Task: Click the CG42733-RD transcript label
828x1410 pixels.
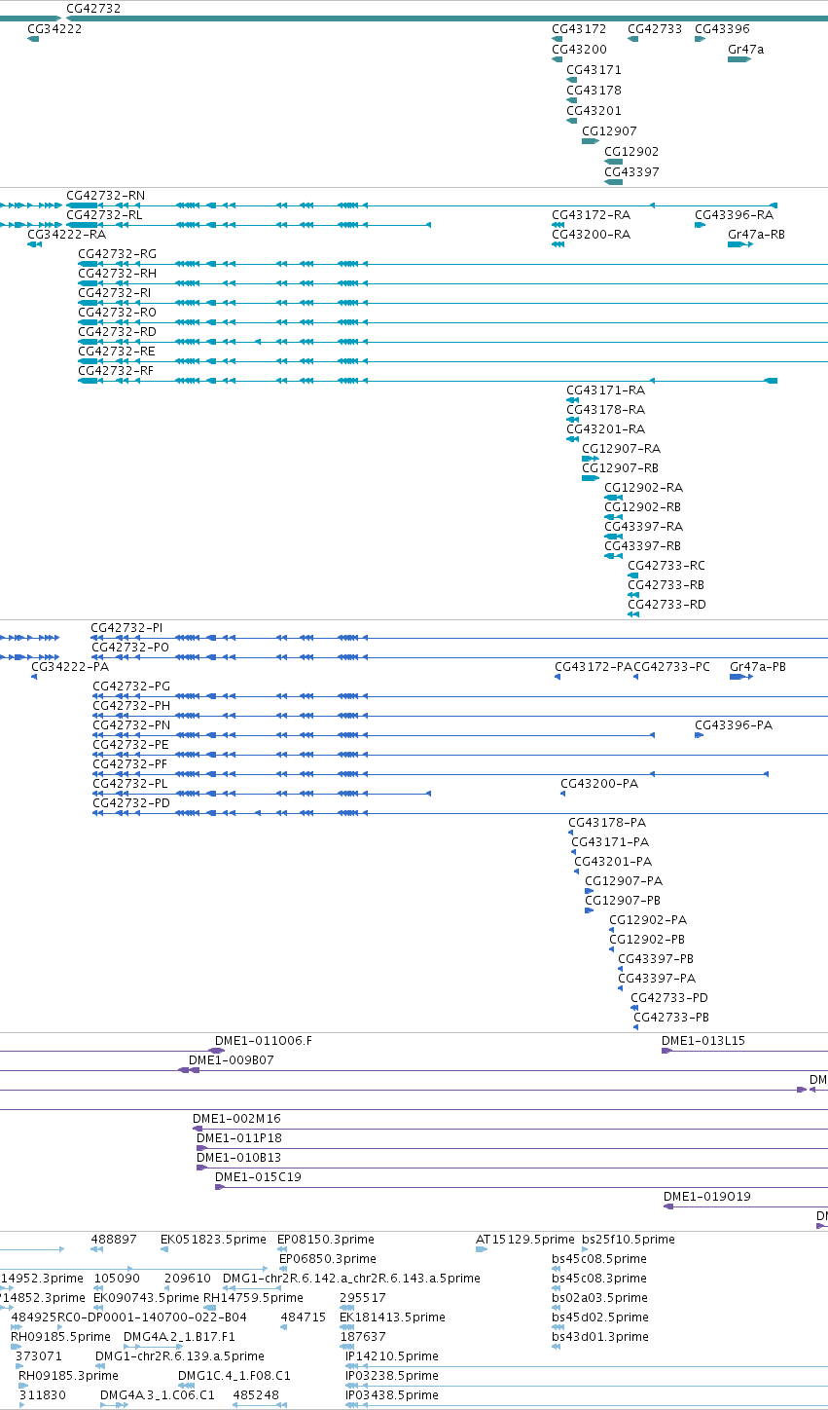Action: (666, 605)
